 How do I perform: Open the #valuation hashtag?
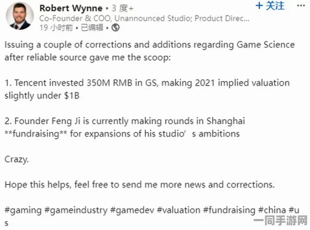tap(178, 210)
